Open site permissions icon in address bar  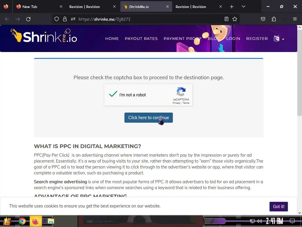(73, 19)
